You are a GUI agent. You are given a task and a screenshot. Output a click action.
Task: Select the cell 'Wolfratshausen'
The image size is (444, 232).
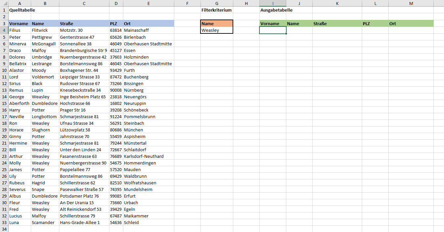148,183
